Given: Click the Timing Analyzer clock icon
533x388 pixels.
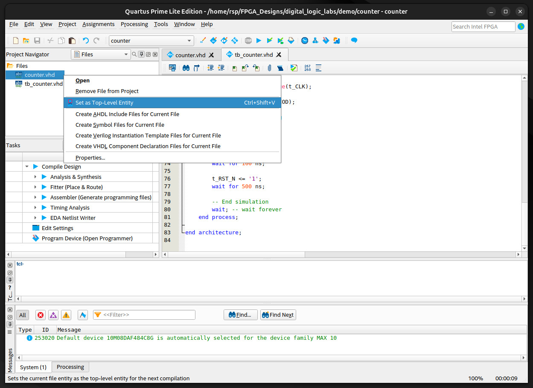Looking at the screenshot, I should (x=305, y=41).
